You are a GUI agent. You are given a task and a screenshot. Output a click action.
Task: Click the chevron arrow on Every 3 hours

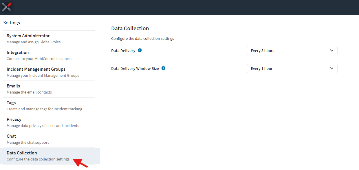pos(331,51)
